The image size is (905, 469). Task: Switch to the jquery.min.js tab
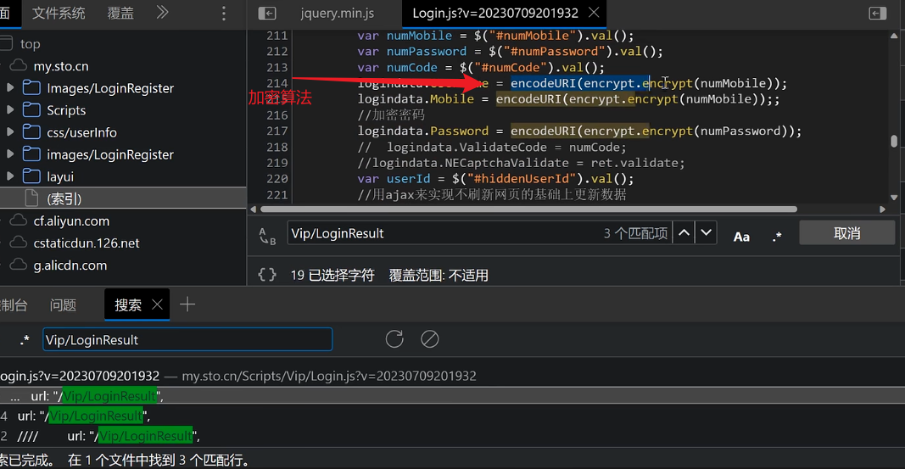click(337, 14)
